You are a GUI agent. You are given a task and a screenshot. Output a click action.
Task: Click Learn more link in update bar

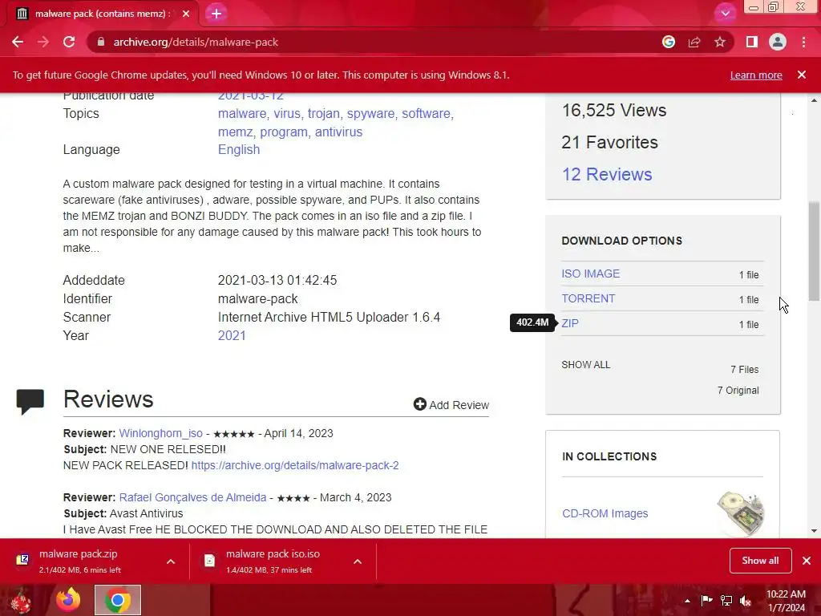756,75
